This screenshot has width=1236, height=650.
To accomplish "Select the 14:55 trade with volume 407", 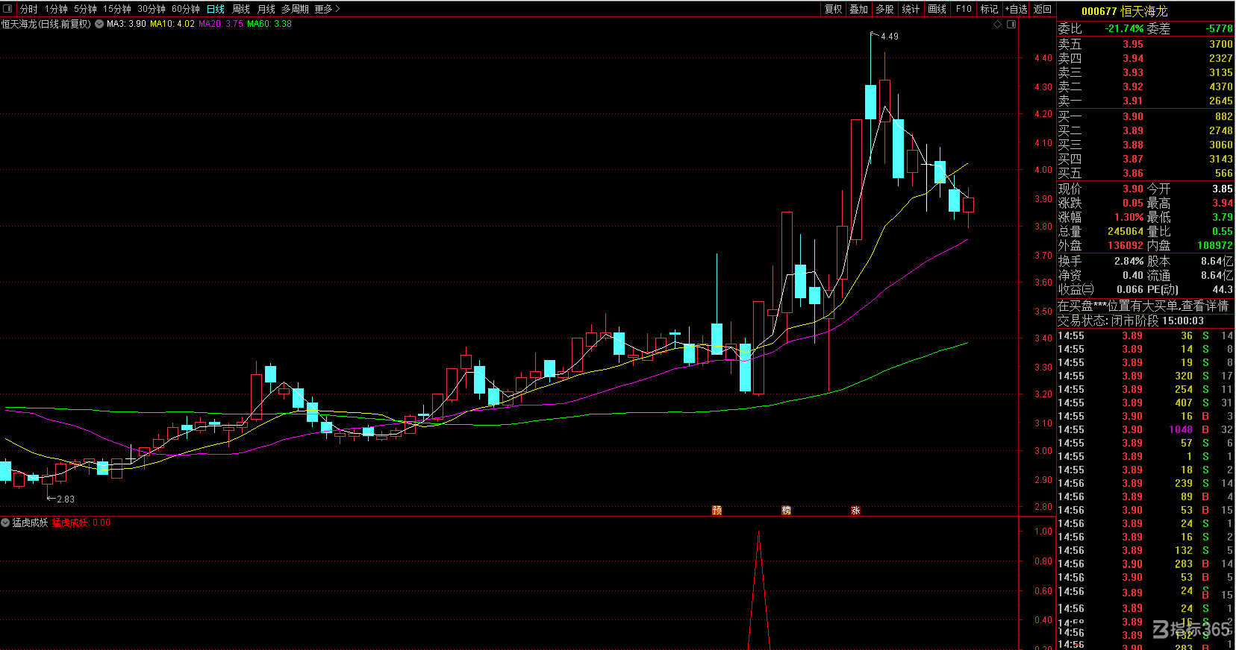I will (x=1145, y=403).
